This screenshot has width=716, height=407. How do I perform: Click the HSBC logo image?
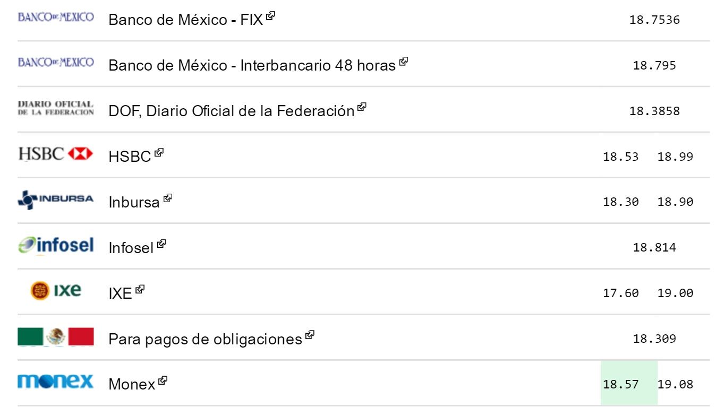tap(56, 154)
